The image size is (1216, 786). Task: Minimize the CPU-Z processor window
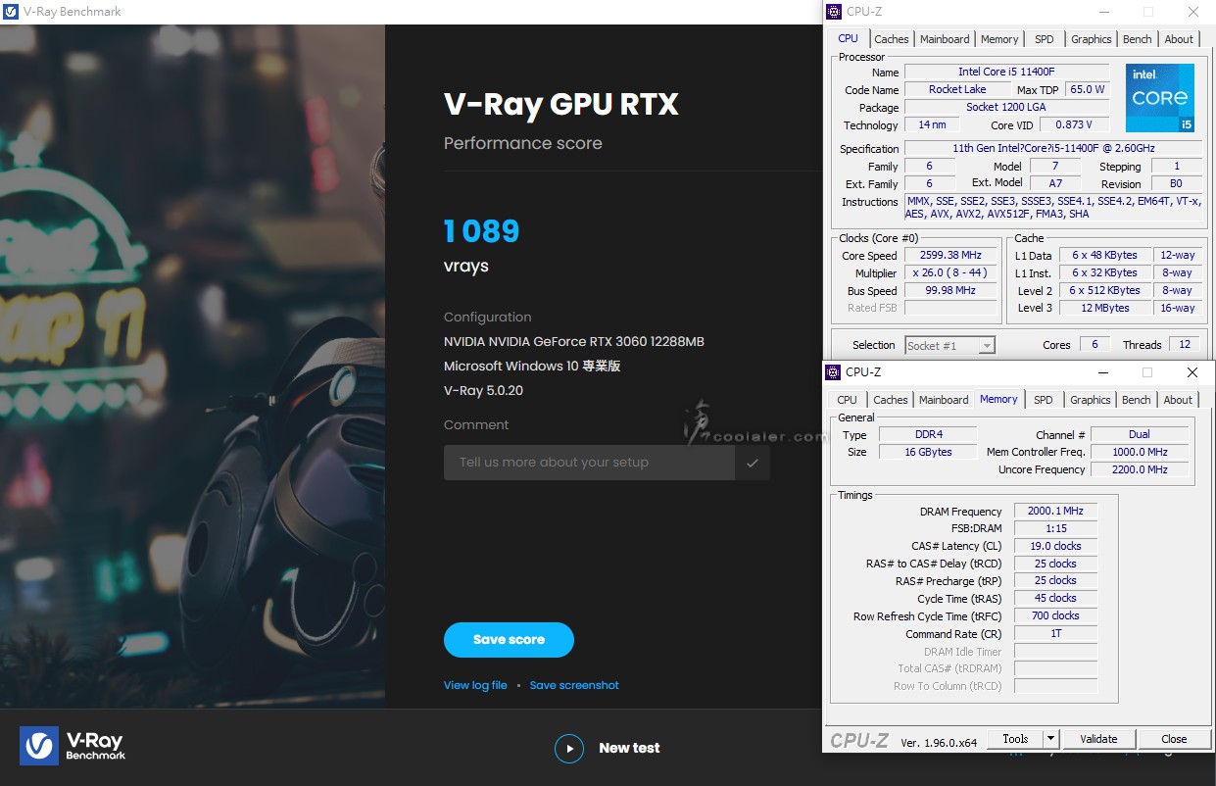pos(1103,12)
